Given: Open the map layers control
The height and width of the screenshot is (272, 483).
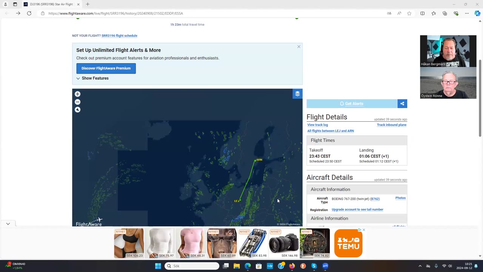Looking at the screenshot, I should (x=297, y=94).
